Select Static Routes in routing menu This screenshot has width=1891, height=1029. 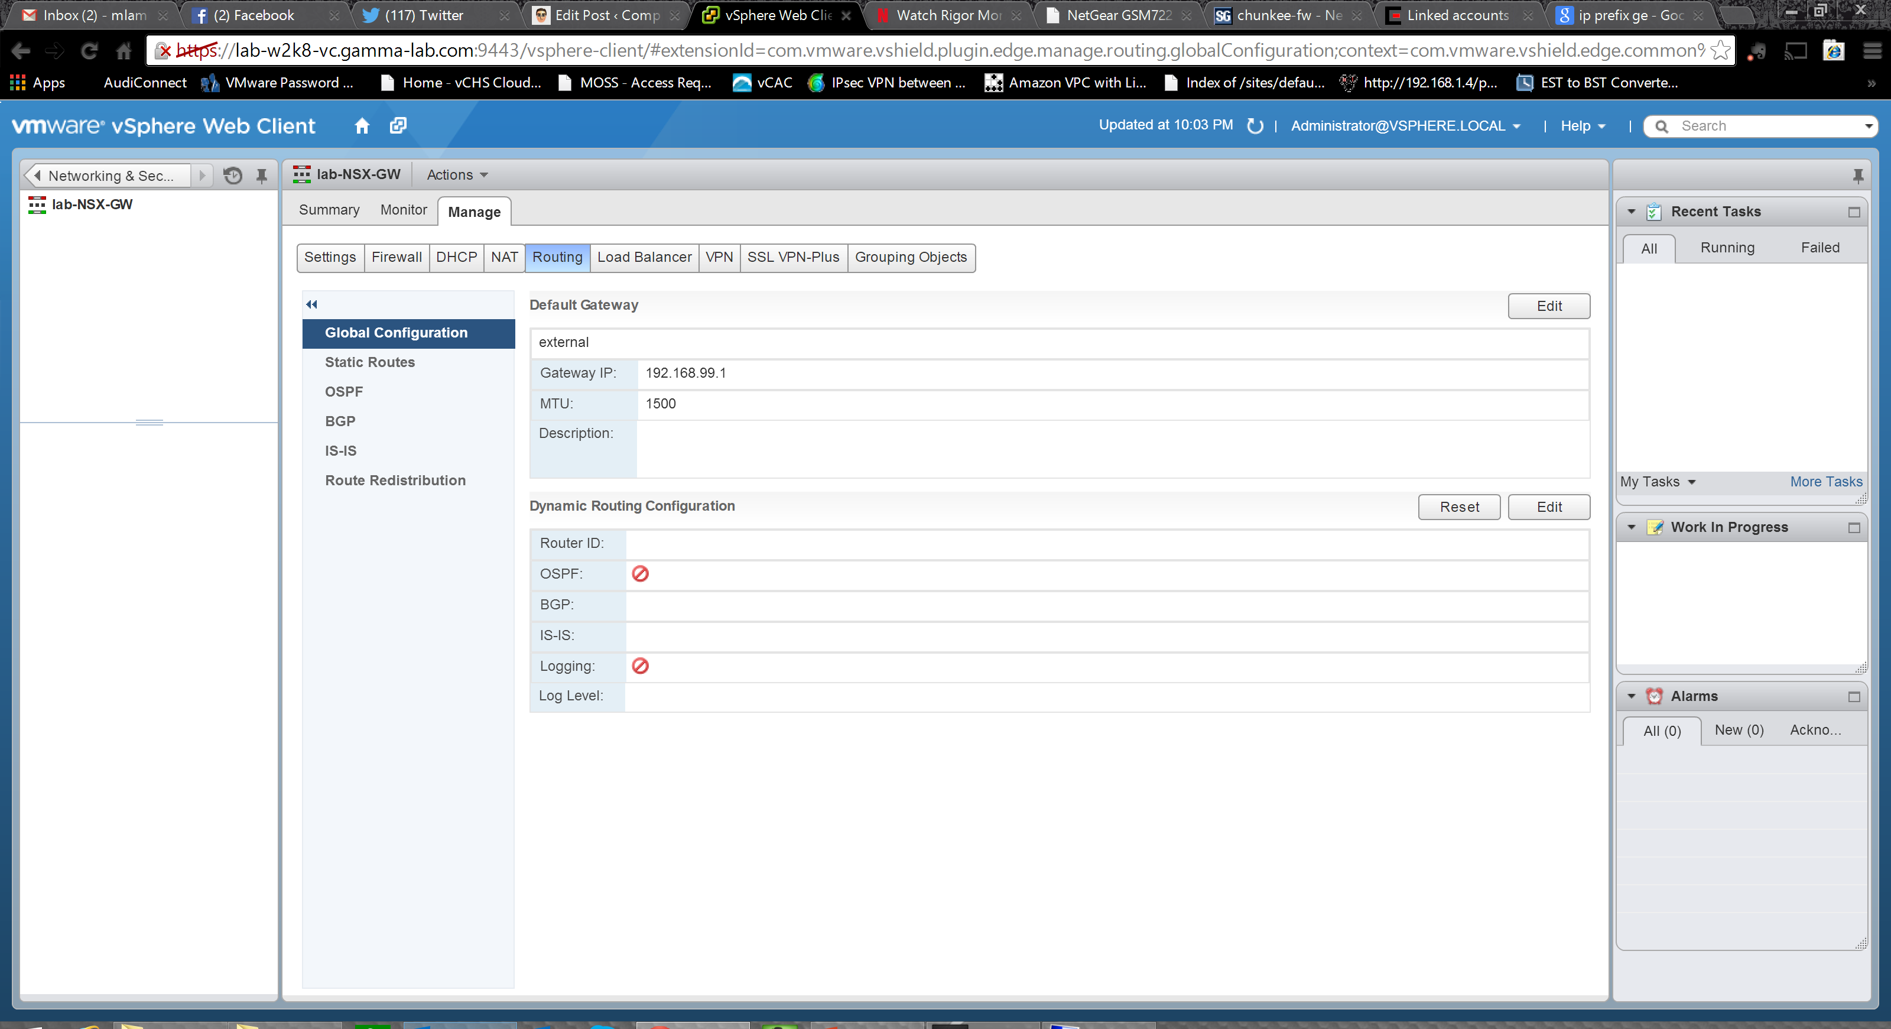coord(370,362)
